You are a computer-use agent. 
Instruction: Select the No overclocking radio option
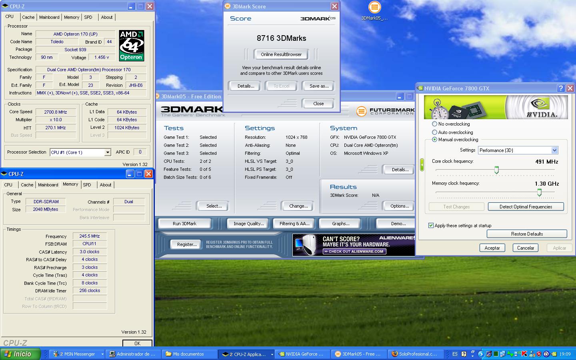(x=434, y=124)
